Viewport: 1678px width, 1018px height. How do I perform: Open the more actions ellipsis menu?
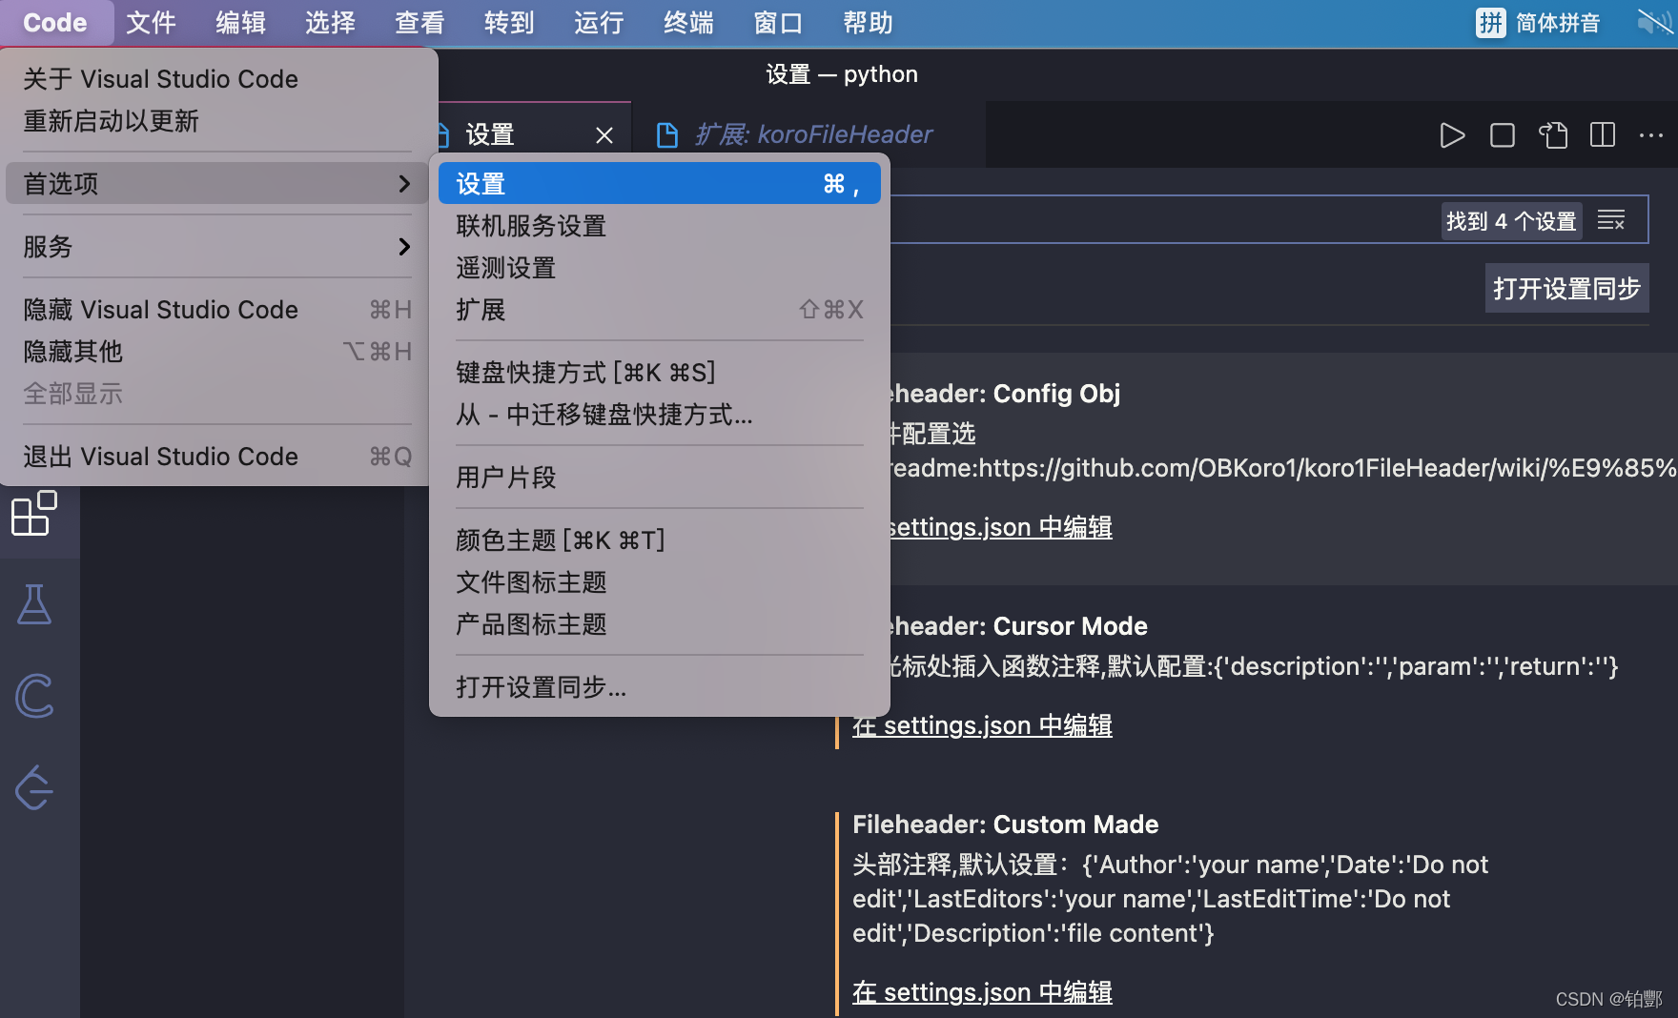click(1651, 135)
